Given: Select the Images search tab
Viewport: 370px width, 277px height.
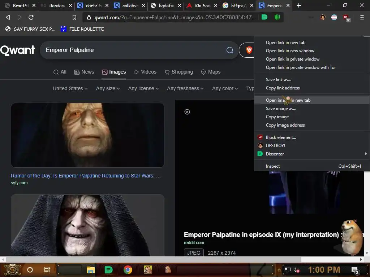Looking at the screenshot, I should [114, 72].
